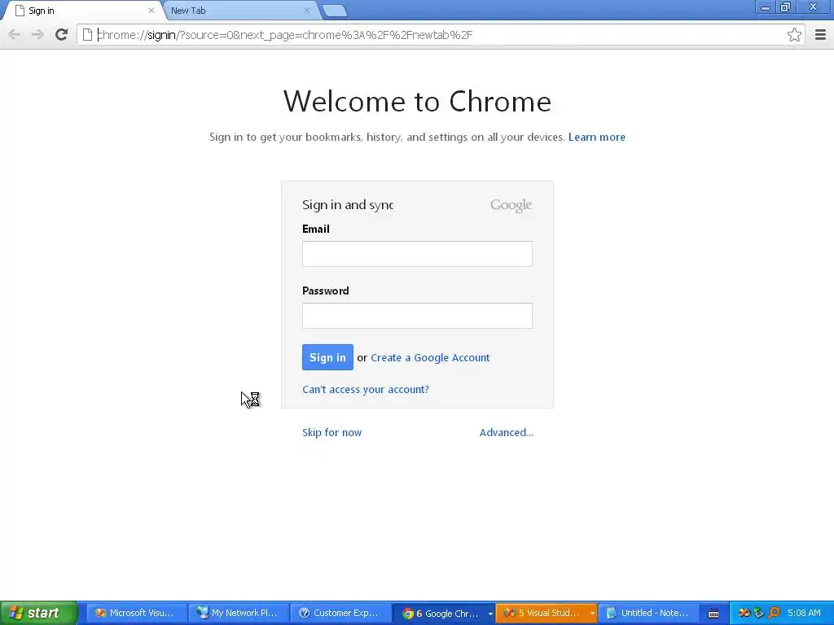Click the browser Forward arrow
834x625 pixels.
coord(37,35)
